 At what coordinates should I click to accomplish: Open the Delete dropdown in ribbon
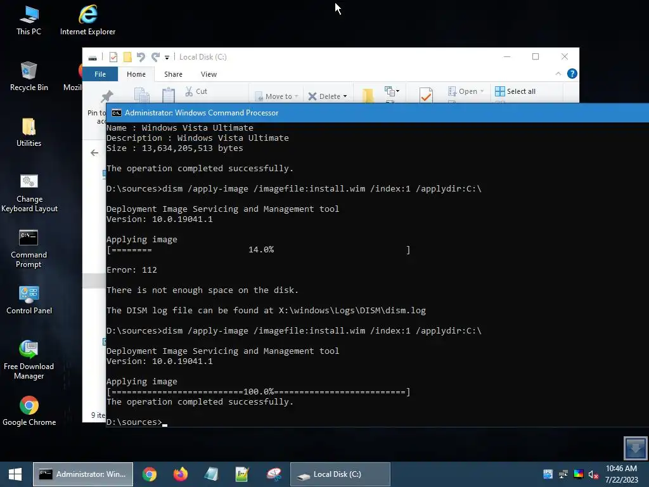coord(327,96)
